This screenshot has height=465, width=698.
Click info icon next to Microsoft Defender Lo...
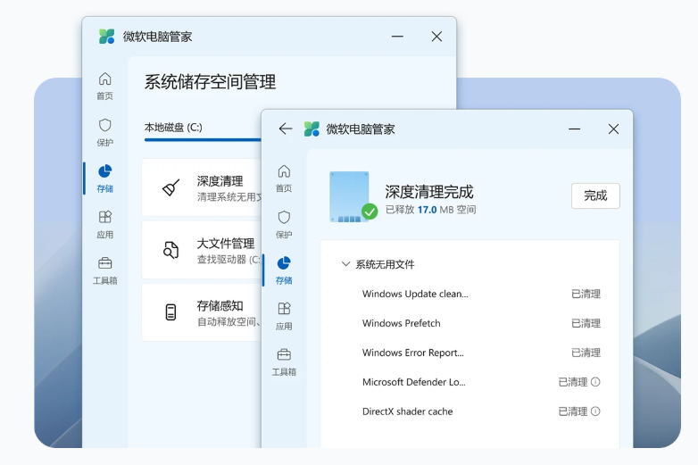(x=595, y=382)
